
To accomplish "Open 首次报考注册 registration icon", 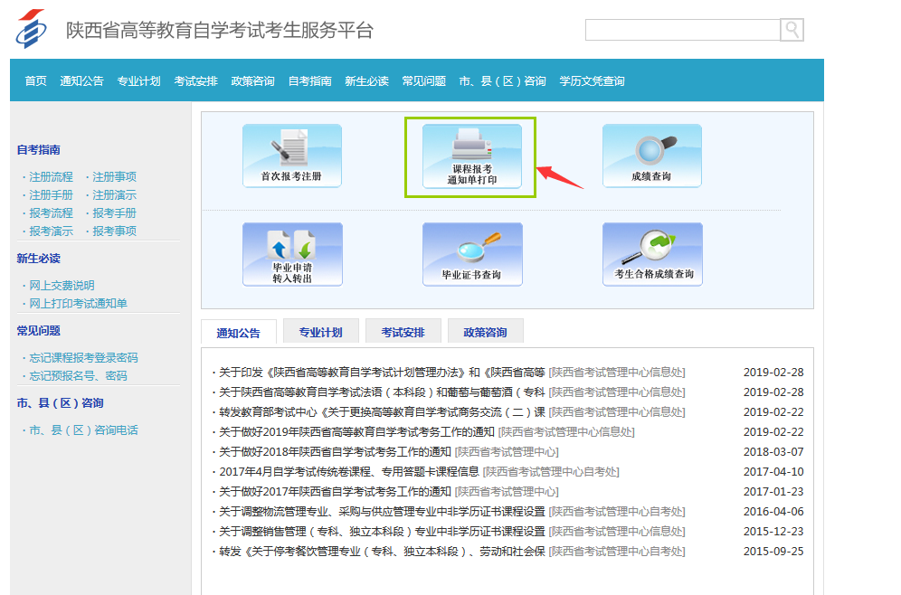I will pyautogui.click(x=292, y=156).
